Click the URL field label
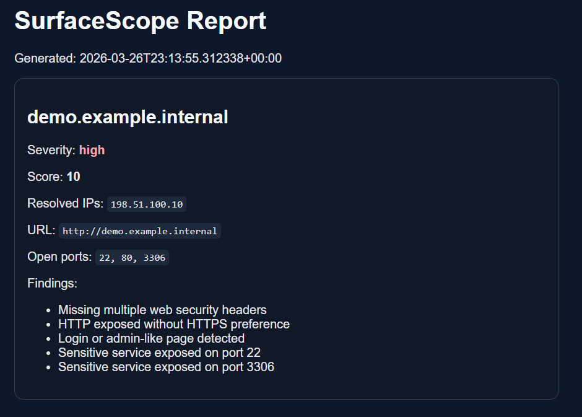The height and width of the screenshot is (417, 582). [39, 230]
